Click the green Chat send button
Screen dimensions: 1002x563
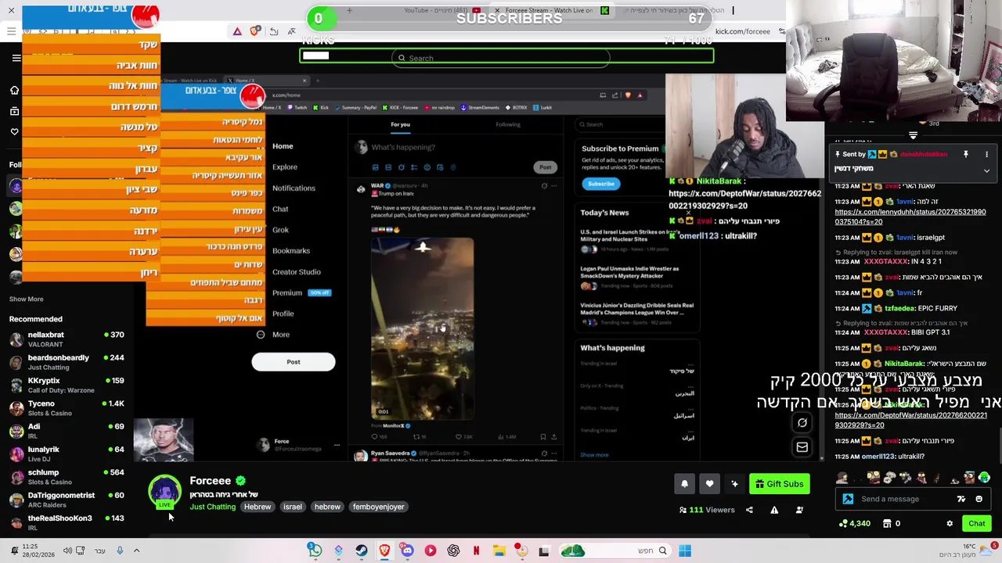977,524
